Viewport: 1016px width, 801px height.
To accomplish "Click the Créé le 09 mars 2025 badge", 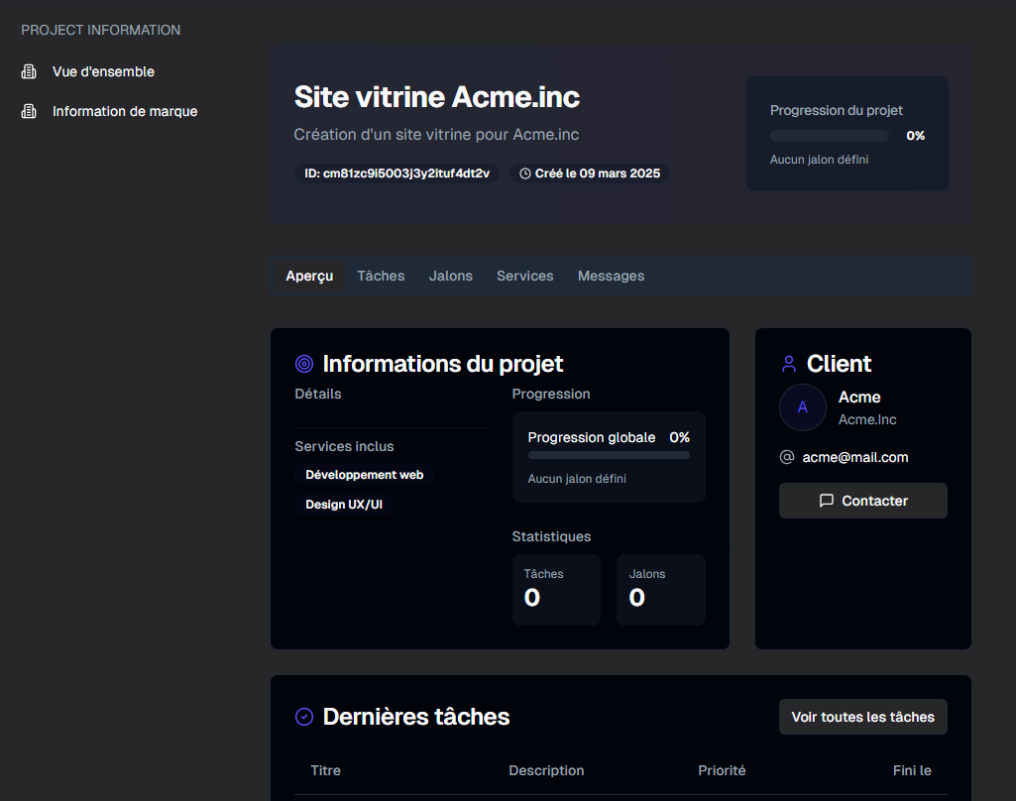I will (590, 173).
